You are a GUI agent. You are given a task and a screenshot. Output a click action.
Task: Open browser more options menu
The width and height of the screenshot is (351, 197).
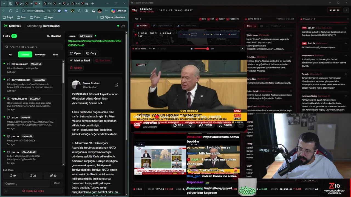106,11
